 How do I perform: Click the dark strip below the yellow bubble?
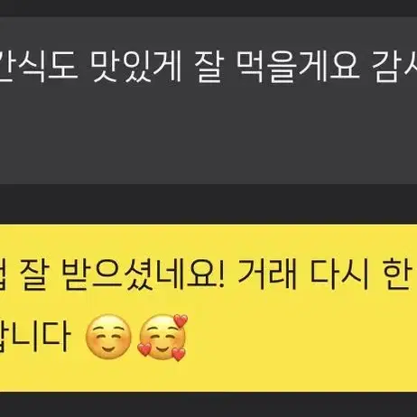pos(208,404)
